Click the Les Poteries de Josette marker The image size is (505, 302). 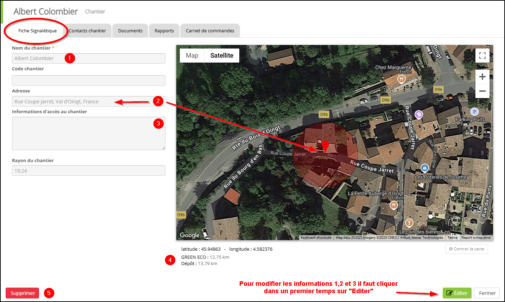coord(425,168)
